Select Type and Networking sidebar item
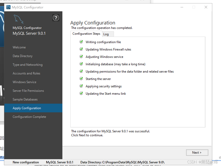The width and height of the screenshot is (221, 166). 27,65
